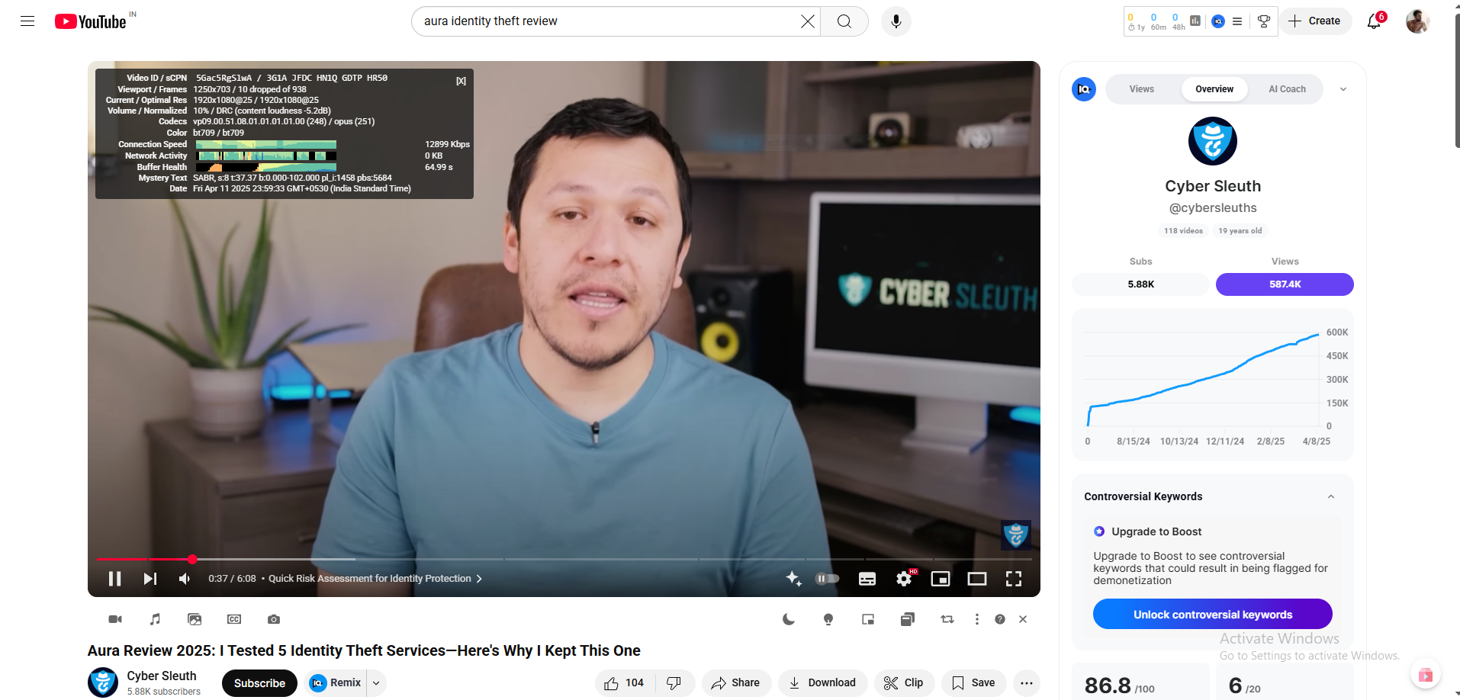Screen dimensions: 1460x700
Task: Submit search with the magnifier button
Action: point(844,21)
